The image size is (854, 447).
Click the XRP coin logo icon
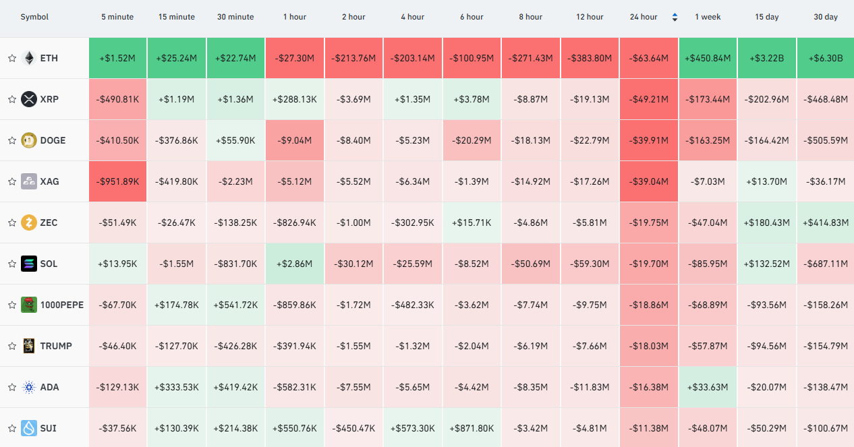[28, 100]
